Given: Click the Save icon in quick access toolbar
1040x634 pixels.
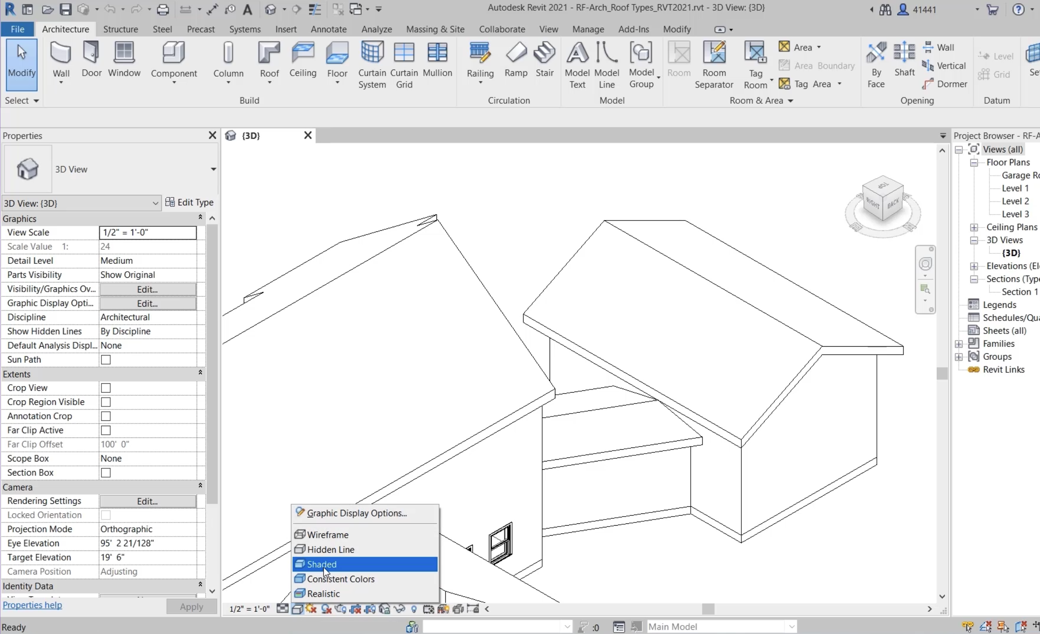Looking at the screenshot, I should tap(65, 9).
